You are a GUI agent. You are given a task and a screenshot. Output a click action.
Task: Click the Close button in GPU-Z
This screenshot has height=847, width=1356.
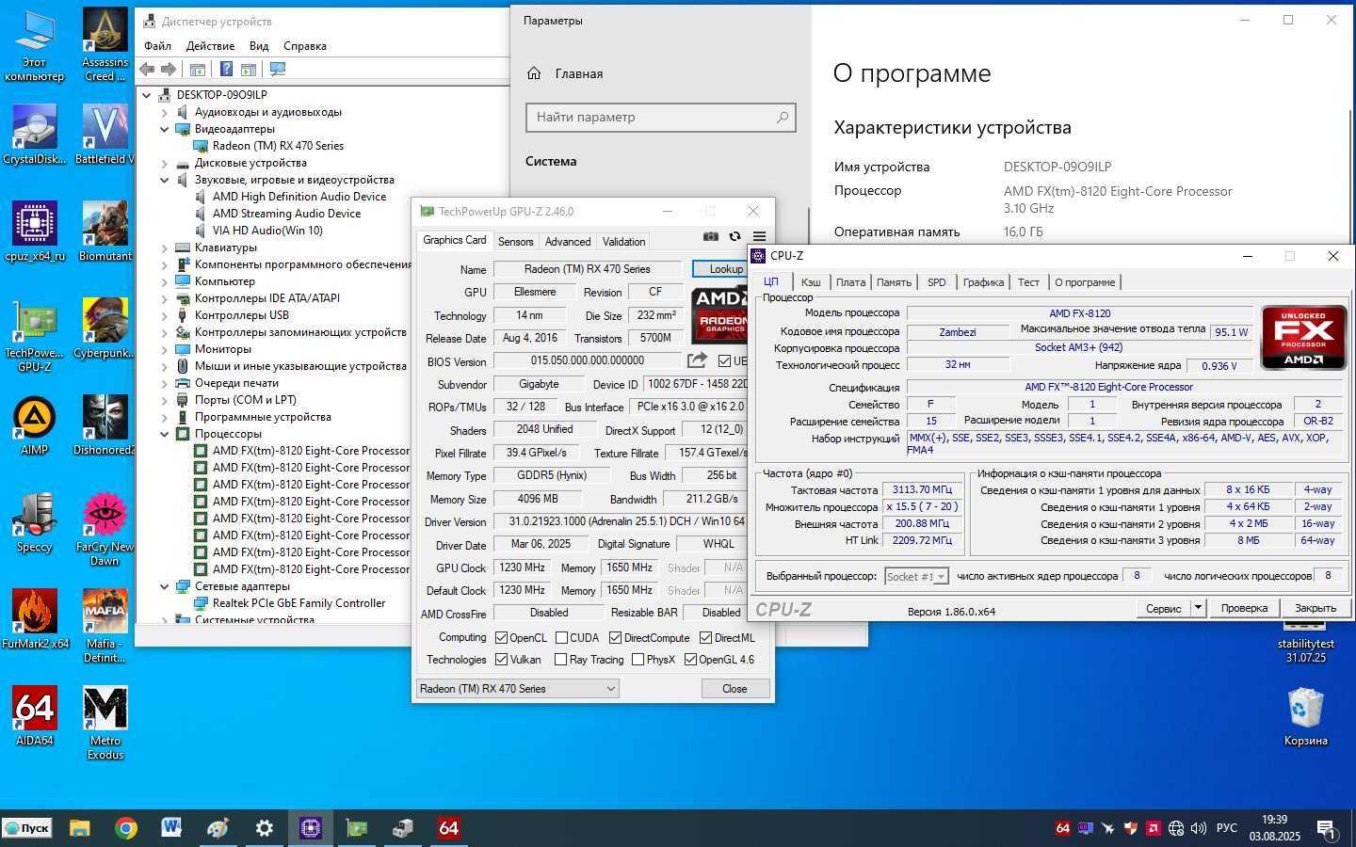[x=734, y=689]
